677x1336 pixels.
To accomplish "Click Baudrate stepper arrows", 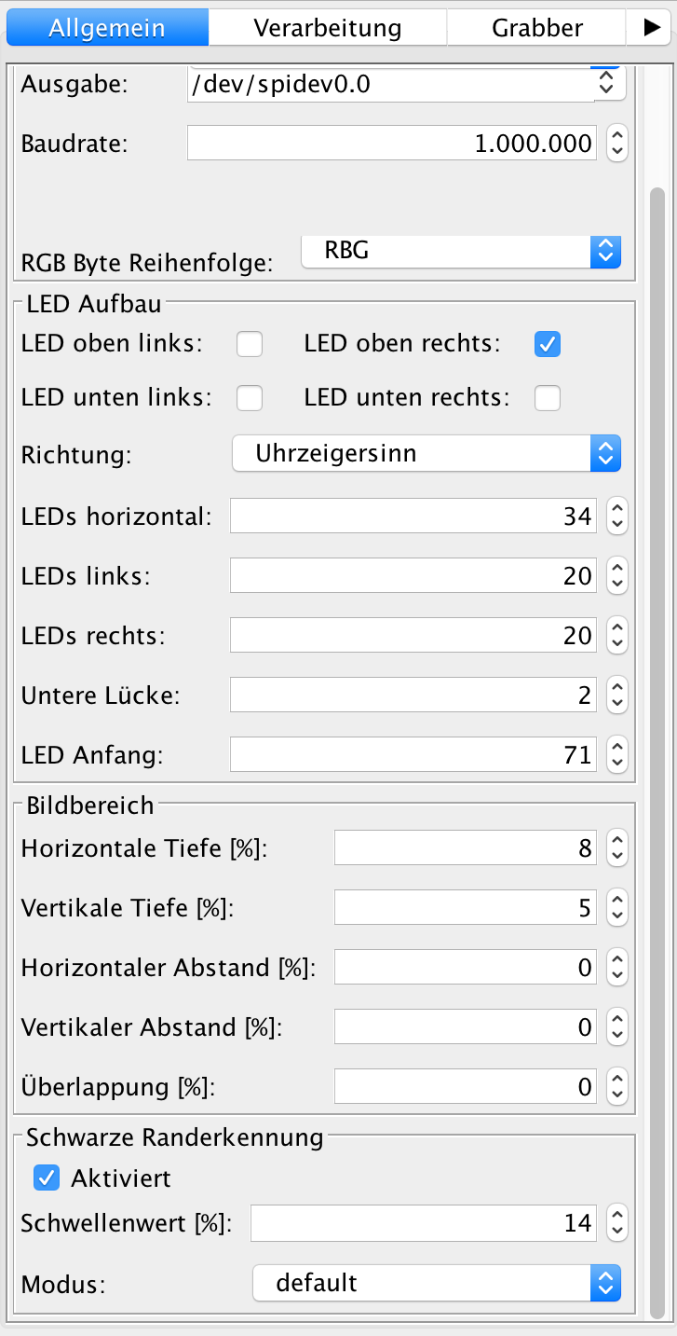I will pyautogui.click(x=616, y=144).
